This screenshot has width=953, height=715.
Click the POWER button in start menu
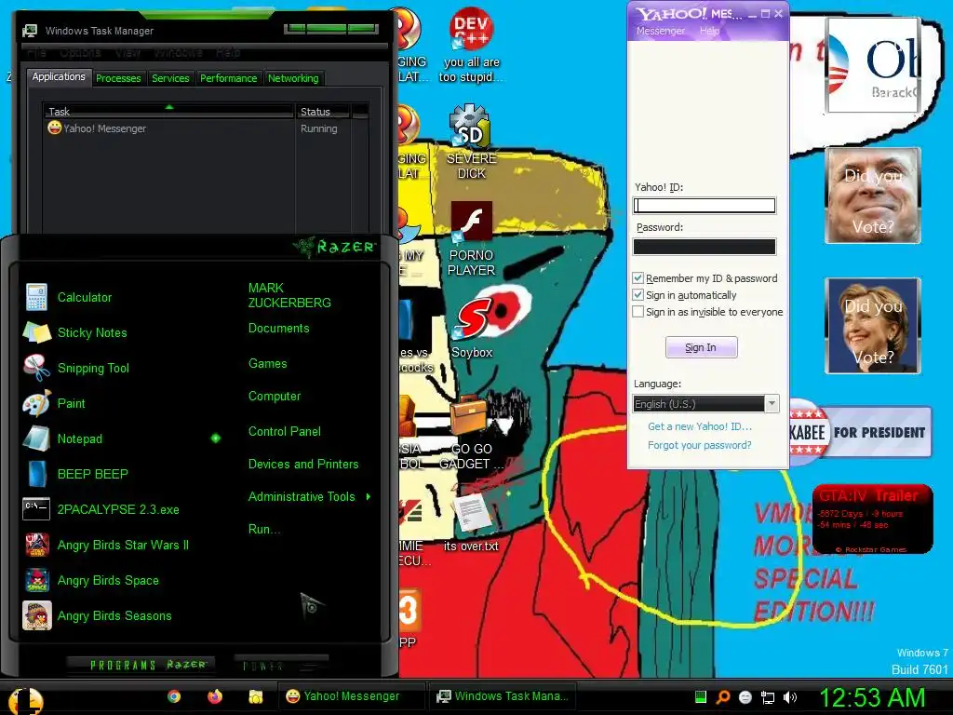pyautogui.click(x=281, y=666)
